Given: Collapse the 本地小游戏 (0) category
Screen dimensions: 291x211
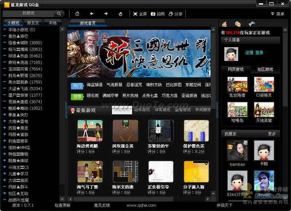Looking at the screenshot, I should click(x=5, y=29).
